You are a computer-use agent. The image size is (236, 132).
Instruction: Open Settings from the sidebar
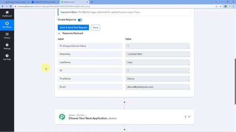point(7,47)
